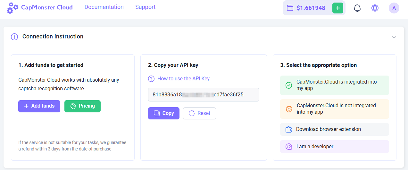Open the Documentation menu item
The width and height of the screenshot is (408, 170).
pyautogui.click(x=104, y=7)
